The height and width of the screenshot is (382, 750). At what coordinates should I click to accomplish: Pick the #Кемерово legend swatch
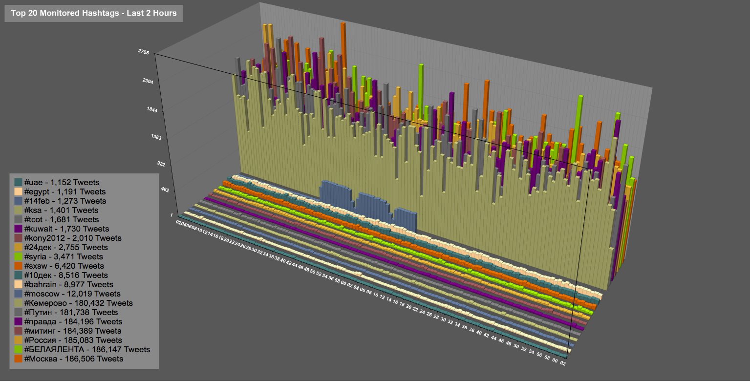(18, 303)
